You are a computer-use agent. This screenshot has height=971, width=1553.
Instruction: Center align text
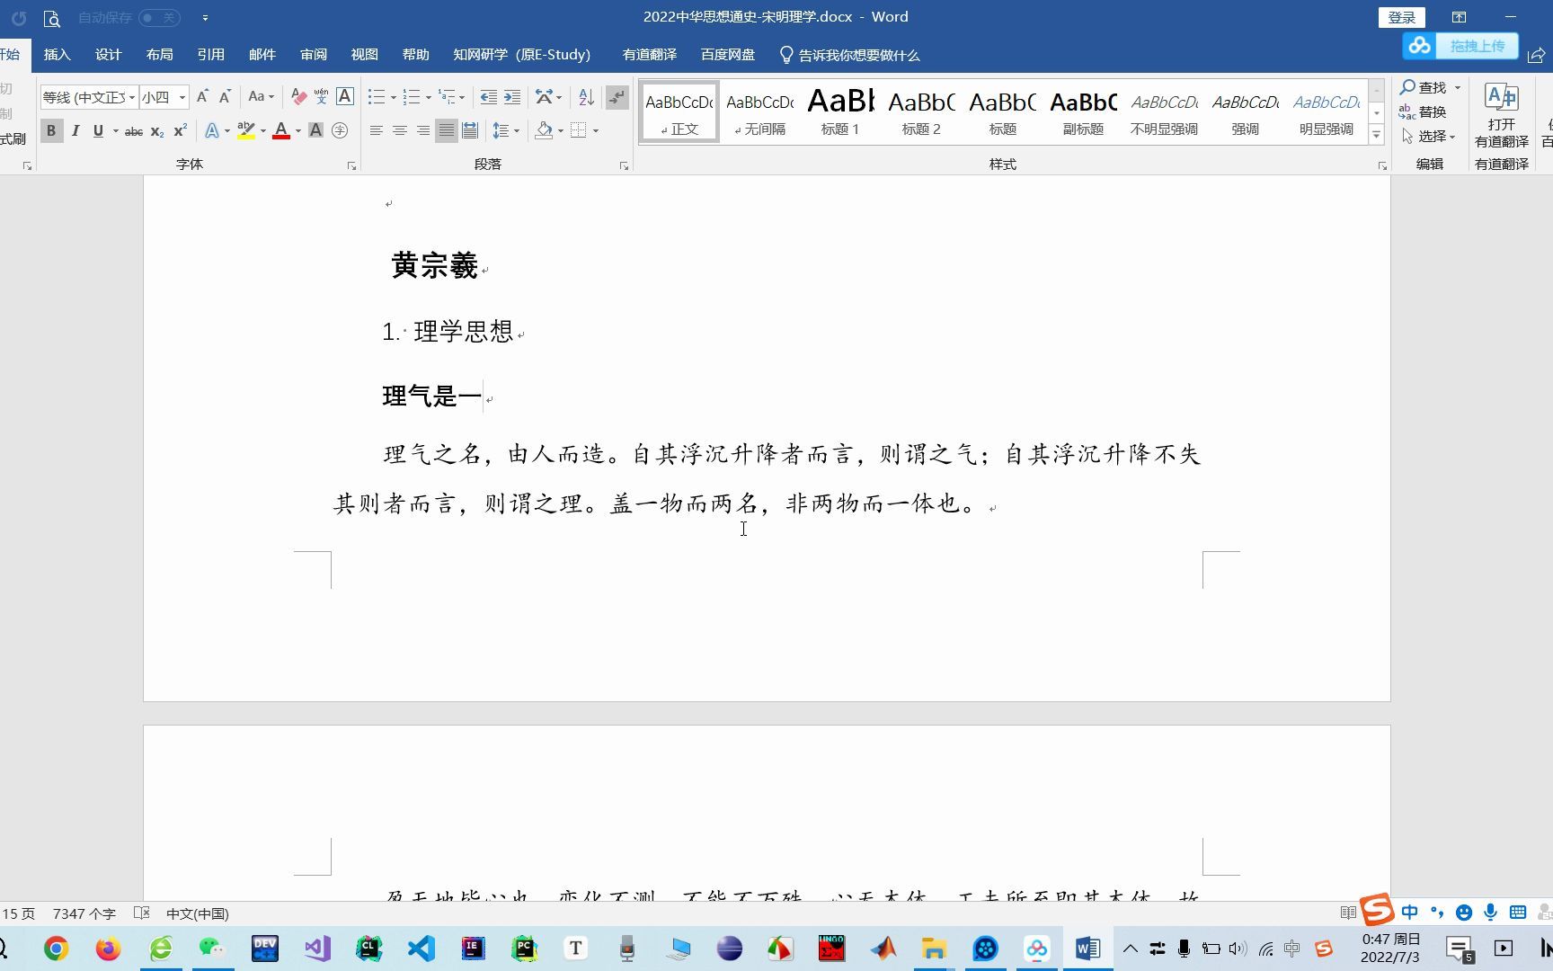pyautogui.click(x=400, y=131)
